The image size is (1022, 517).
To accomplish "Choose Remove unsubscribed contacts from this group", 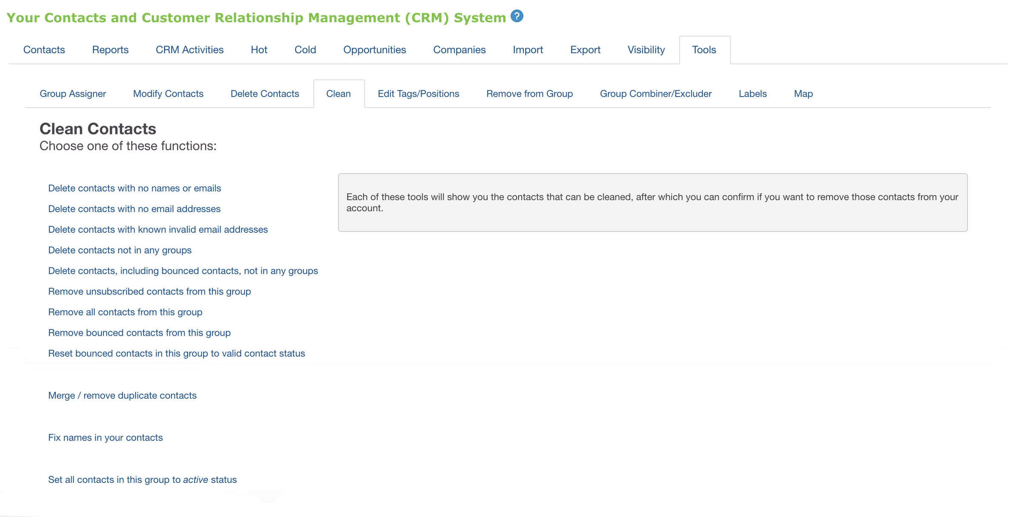I will [x=149, y=291].
